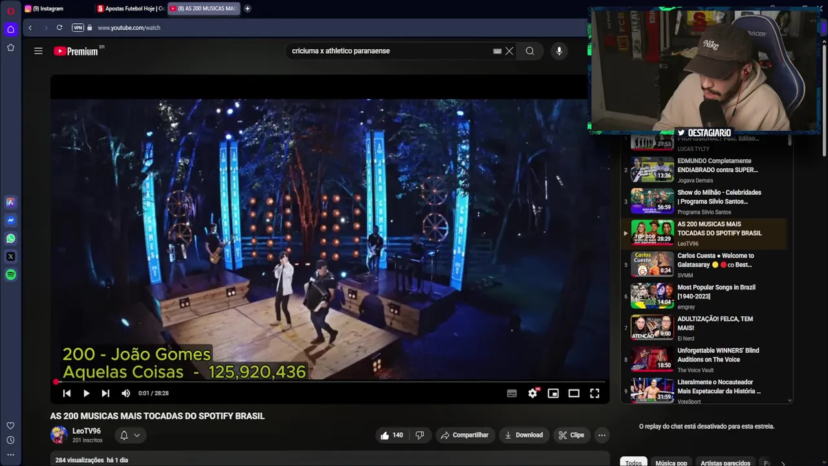Skip to next video

click(105, 394)
